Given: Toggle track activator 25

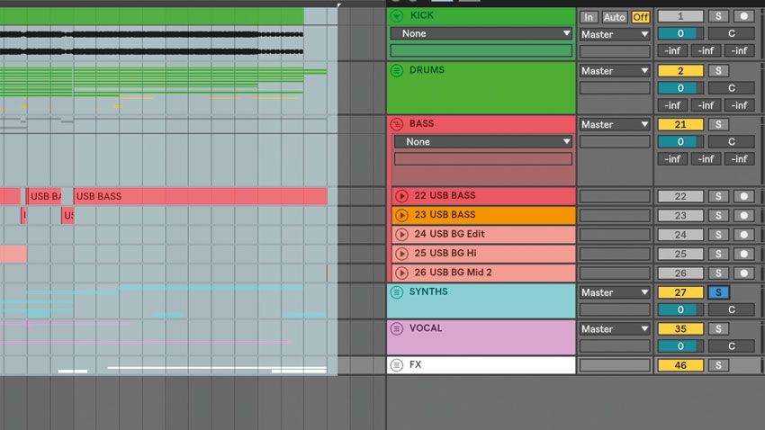Looking at the screenshot, I should tap(680, 254).
